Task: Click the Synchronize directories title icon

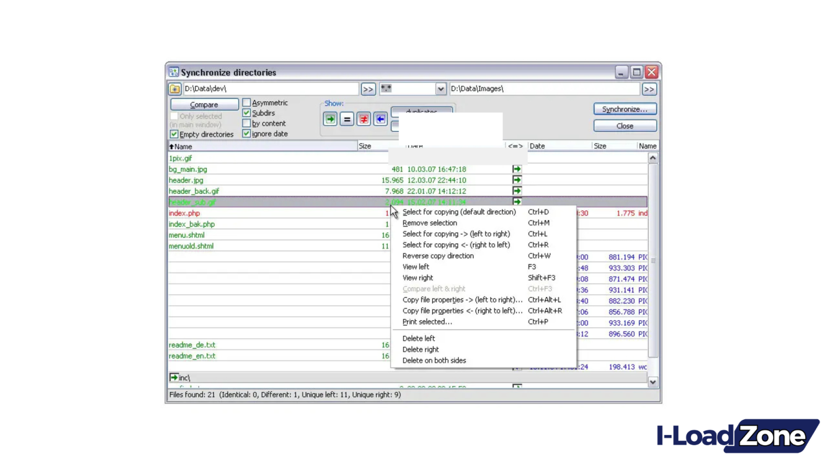Action: click(x=173, y=72)
